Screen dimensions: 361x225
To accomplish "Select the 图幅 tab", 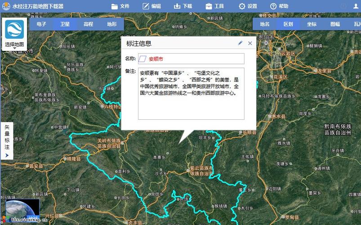I will pyautogui.click(x=335, y=24).
